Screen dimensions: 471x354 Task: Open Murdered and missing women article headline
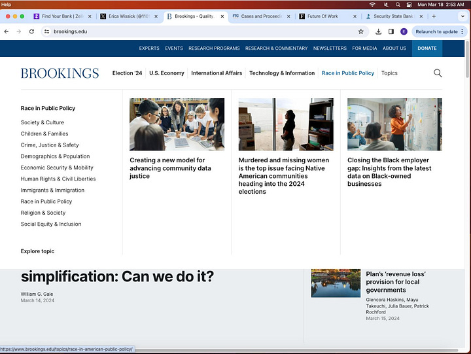[284, 176]
